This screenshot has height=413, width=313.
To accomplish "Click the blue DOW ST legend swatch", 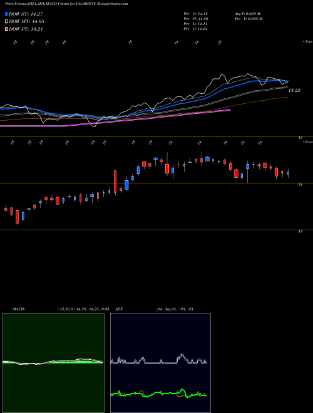I will 6,14.
